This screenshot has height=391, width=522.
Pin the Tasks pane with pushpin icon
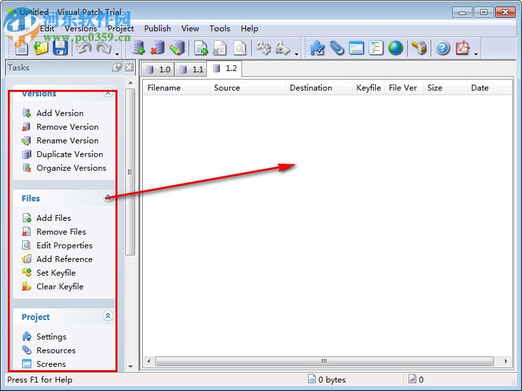(x=117, y=68)
